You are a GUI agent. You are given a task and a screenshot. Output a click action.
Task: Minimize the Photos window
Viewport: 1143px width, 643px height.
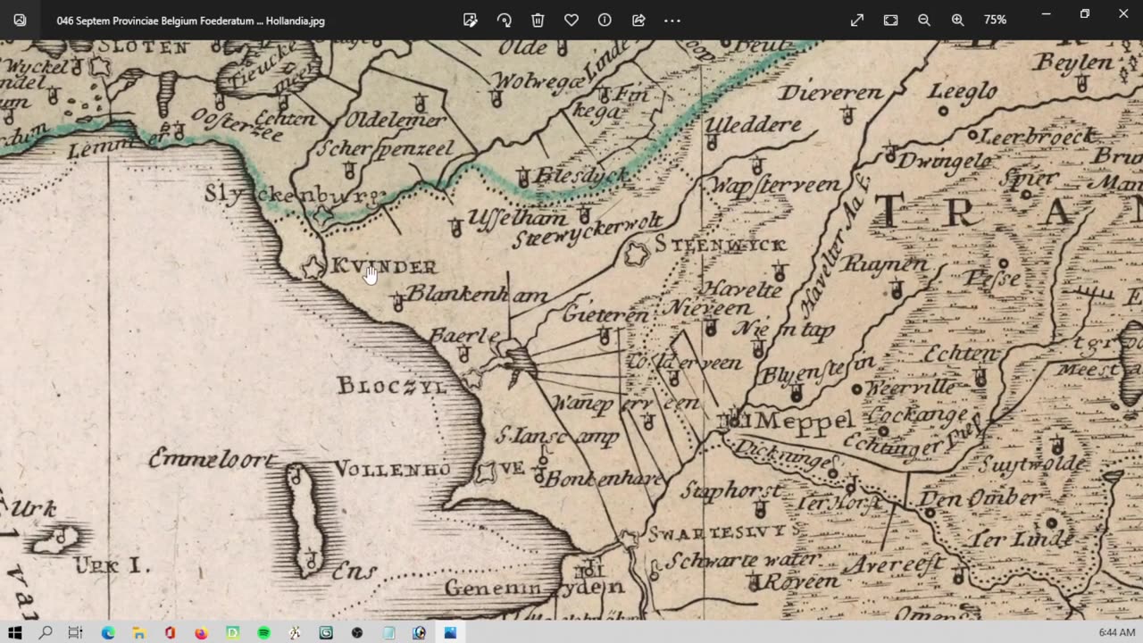[x=1046, y=13]
